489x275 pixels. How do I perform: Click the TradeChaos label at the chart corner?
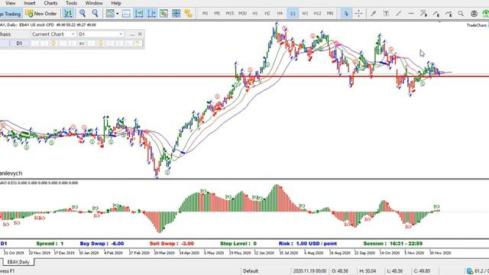[477, 25]
